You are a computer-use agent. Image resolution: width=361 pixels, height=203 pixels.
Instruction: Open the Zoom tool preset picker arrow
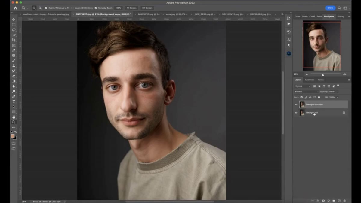28,8
